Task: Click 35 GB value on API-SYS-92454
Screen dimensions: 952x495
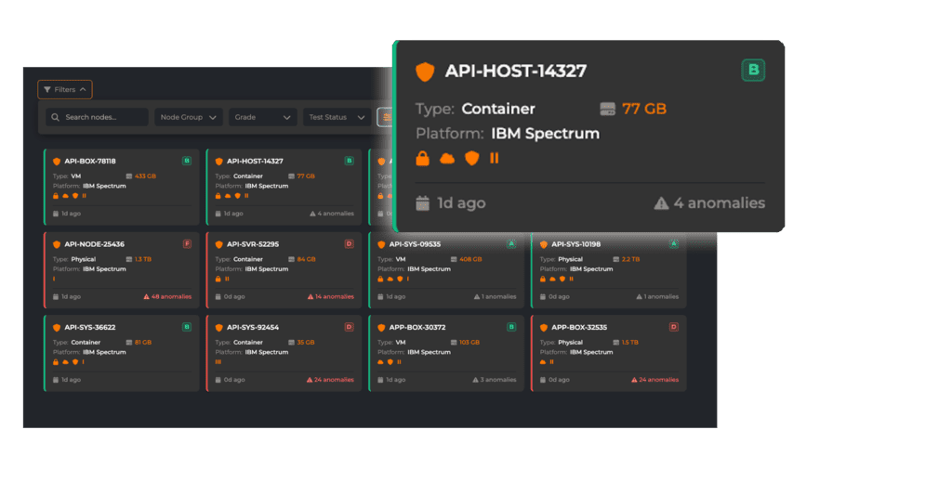Action: pyautogui.click(x=306, y=342)
